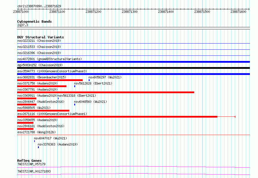258x178 pixels.
Task: Click the red bar under nsv2806161
Action: point(25,129)
